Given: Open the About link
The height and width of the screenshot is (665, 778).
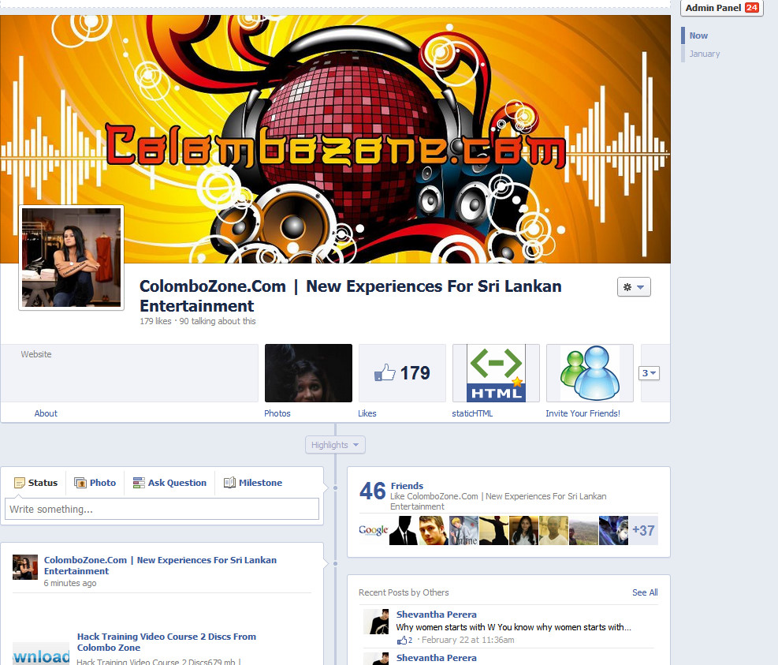Looking at the screenshot, I should coord(46,413).
